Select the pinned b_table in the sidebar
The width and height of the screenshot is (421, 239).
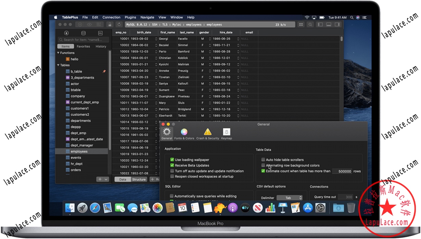coord(76,71)
